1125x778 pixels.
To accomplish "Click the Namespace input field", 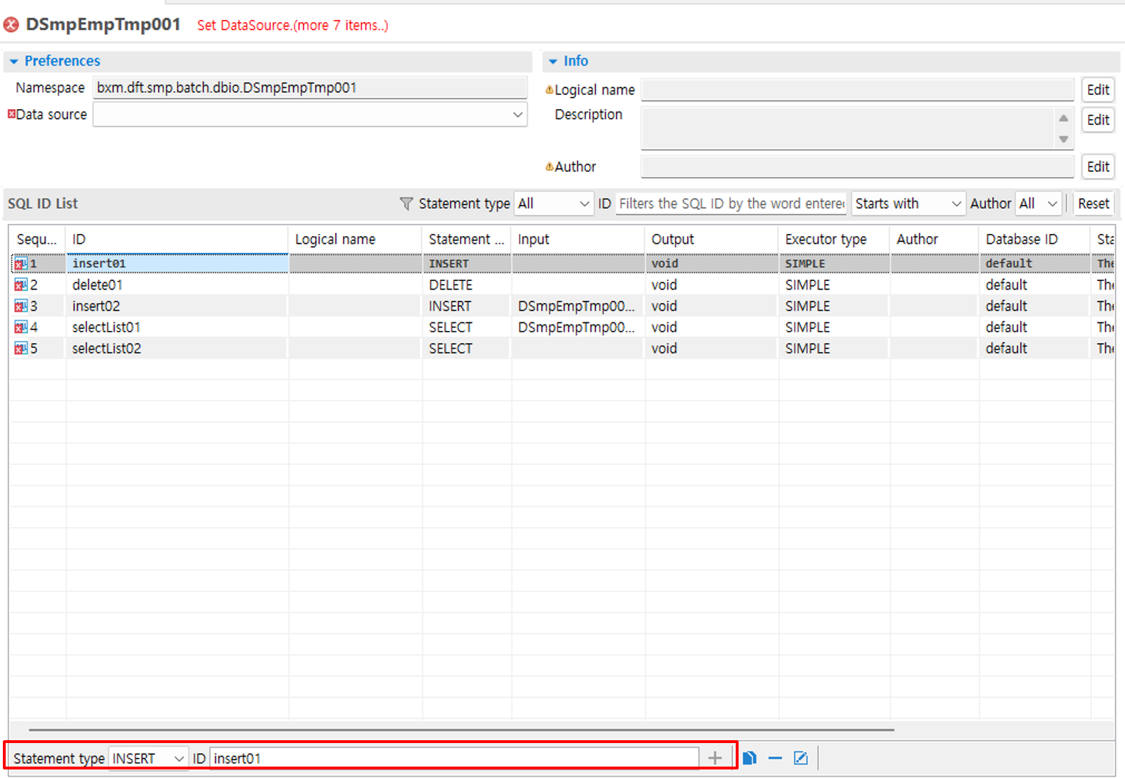I will click(x=310, y=88).
